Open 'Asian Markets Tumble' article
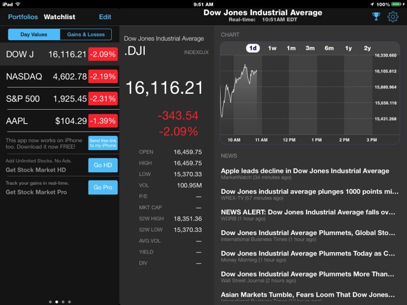This screenshot has width=407, height=305. 308,297
